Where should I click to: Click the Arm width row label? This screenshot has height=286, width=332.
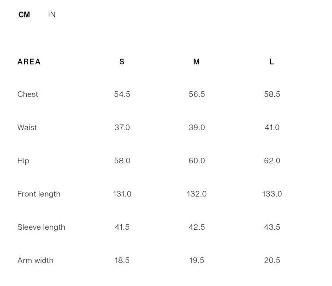pos(36,260)
